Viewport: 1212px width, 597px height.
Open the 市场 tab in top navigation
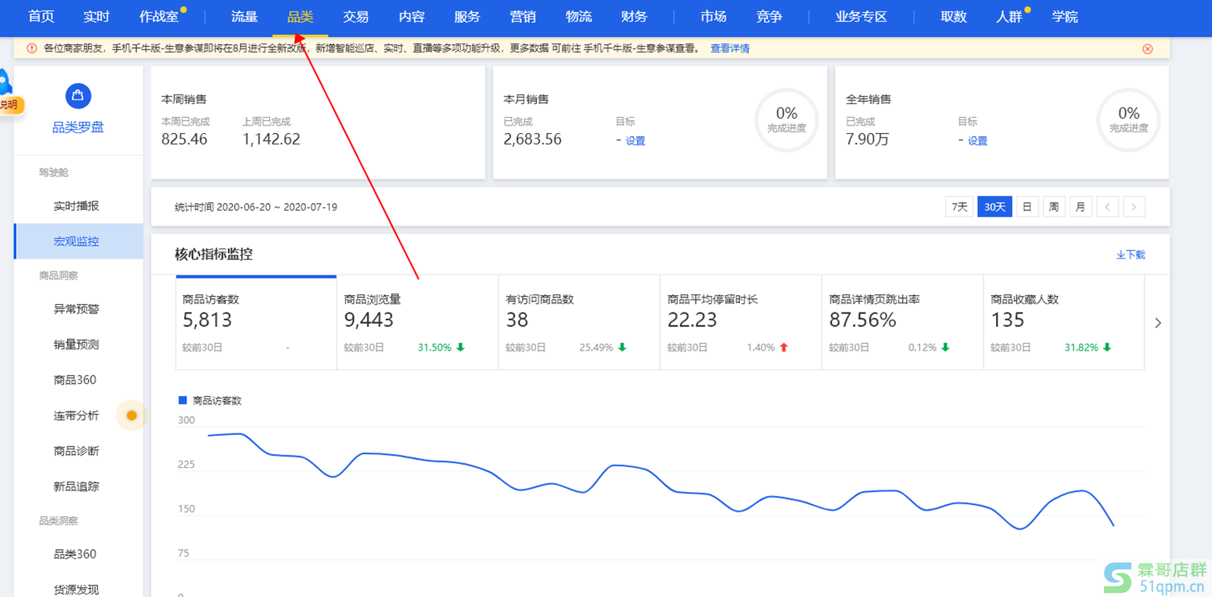(712, 17)
